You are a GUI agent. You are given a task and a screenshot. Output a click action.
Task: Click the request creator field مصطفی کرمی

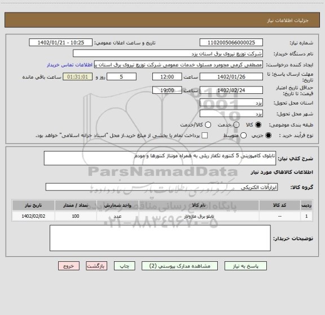click(178, 64)
